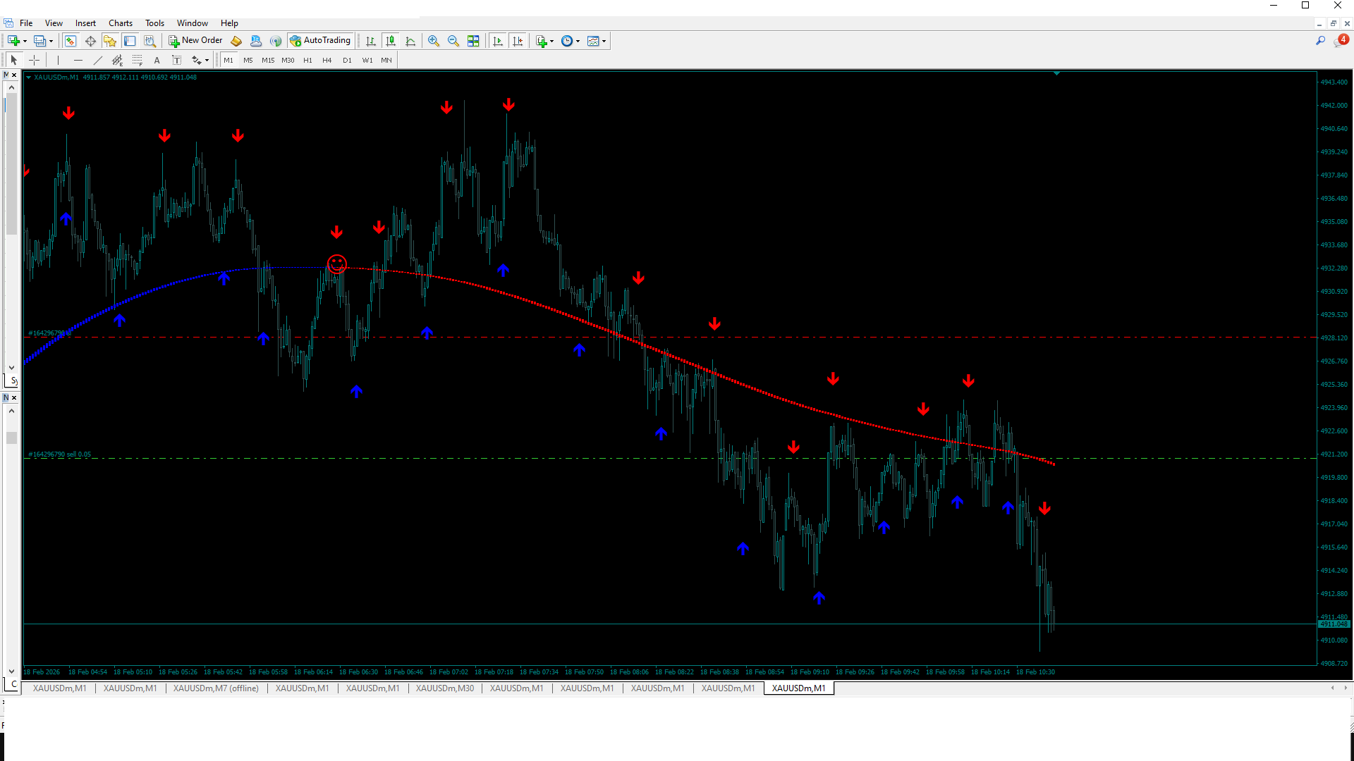Select the Trendline drawing tool
The width and height of the screenshot is (1354, 761).
98,61
